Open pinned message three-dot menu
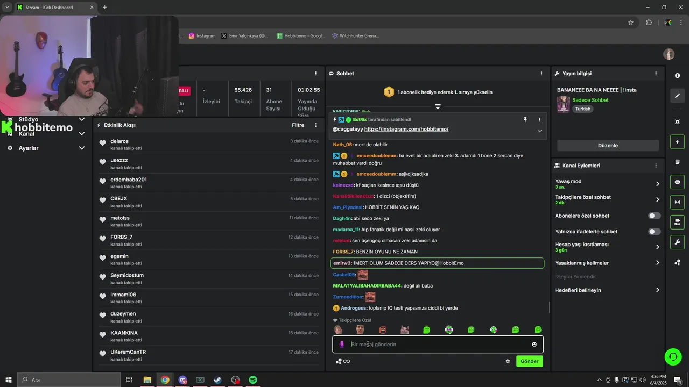This screenshot has width=689, height=387. (539, 120)
